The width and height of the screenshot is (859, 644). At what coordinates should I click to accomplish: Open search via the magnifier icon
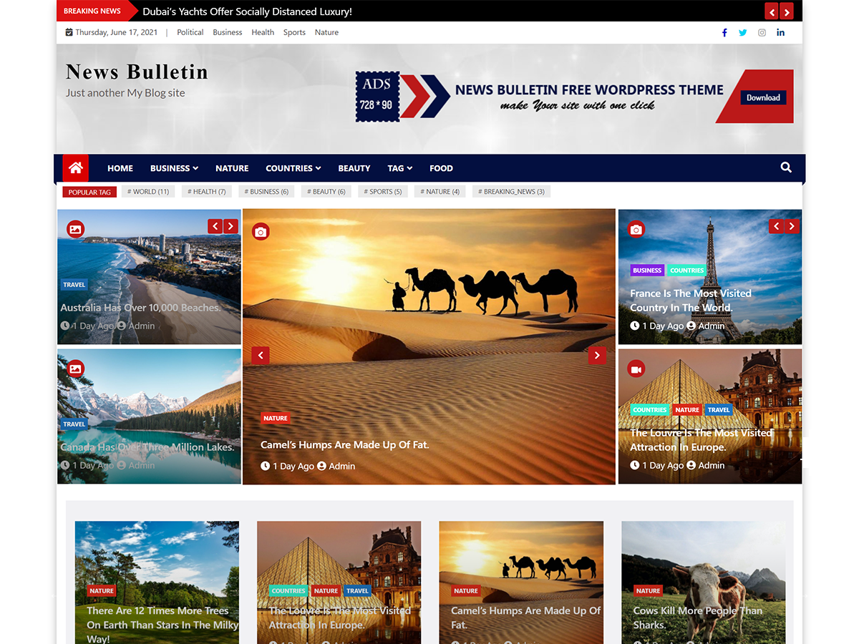pos(786,167)
